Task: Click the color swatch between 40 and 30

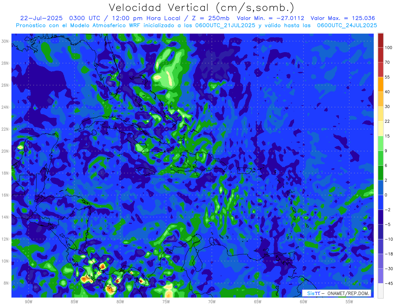Action: (380, 99)
